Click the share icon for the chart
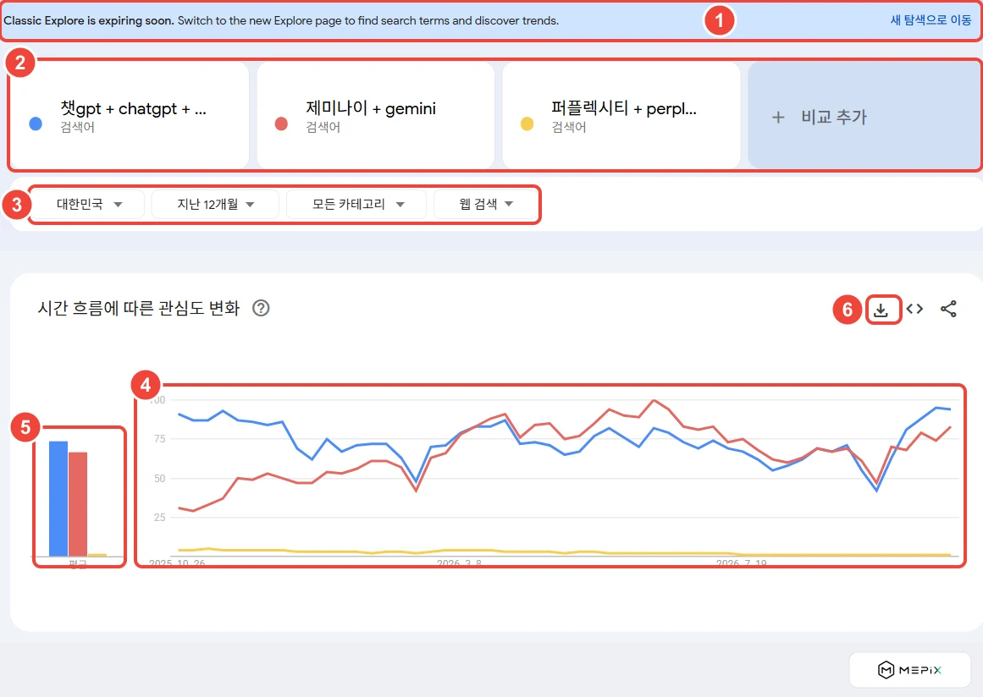 pyautogui.click(x=948, y=309)
